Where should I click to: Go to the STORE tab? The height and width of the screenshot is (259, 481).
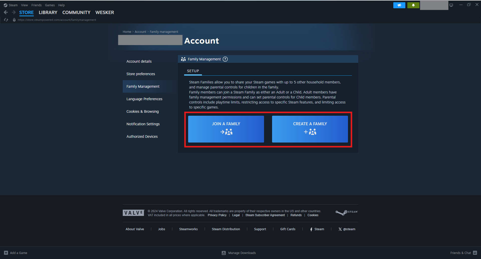pyautogui.click(x=27, y=13)
